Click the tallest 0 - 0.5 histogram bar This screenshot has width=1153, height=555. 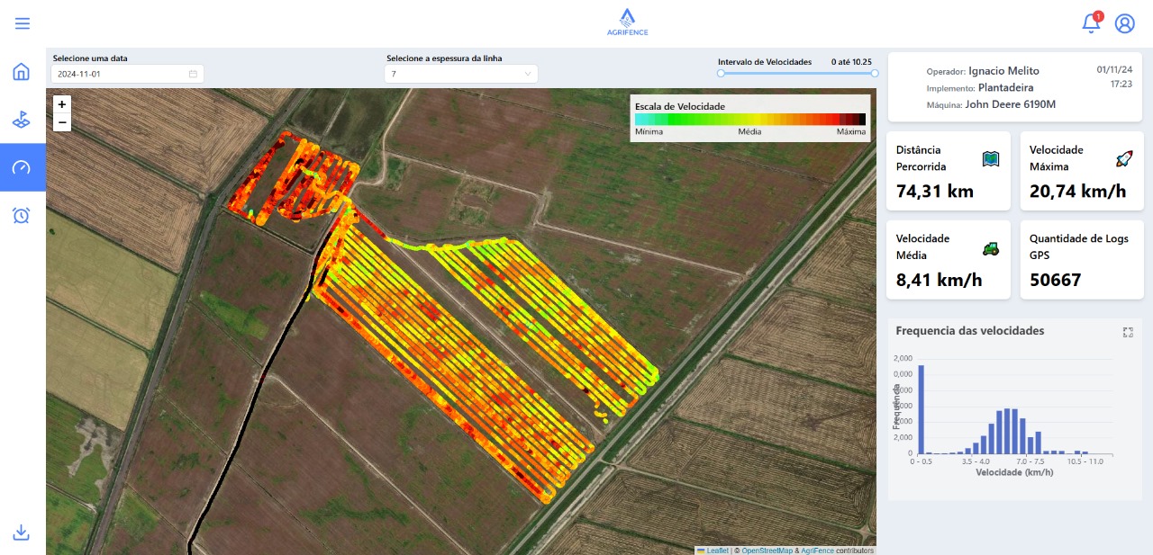pos(921,410)
